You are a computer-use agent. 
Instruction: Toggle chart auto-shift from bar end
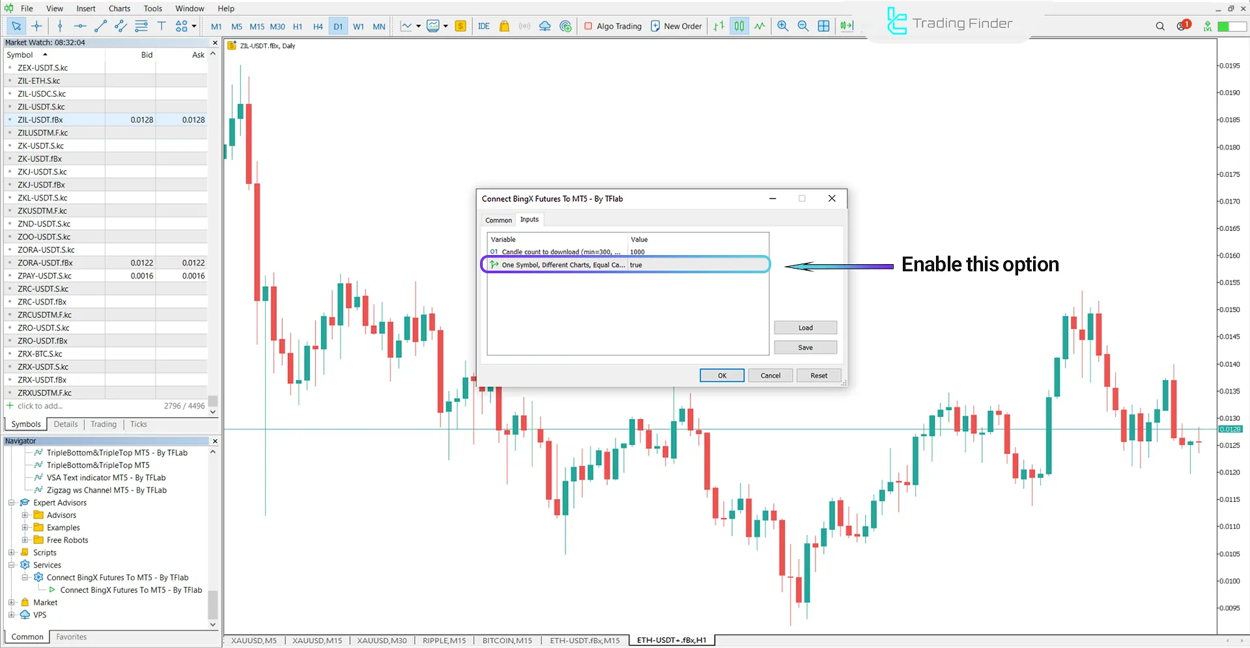click(847, 26)
